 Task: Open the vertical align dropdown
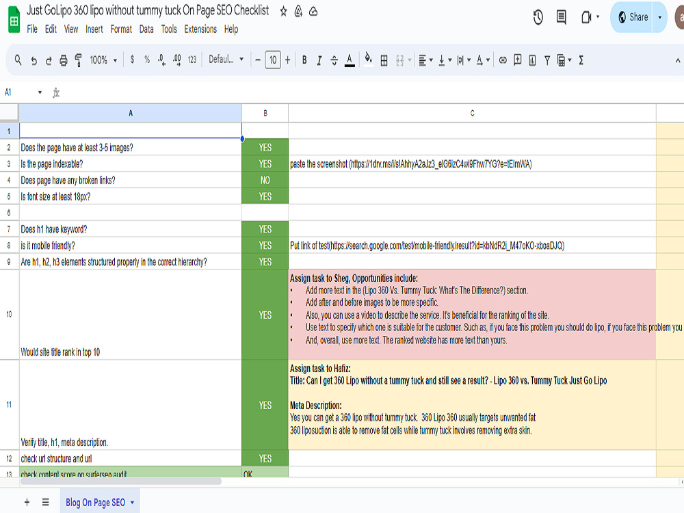pos(445,60)
